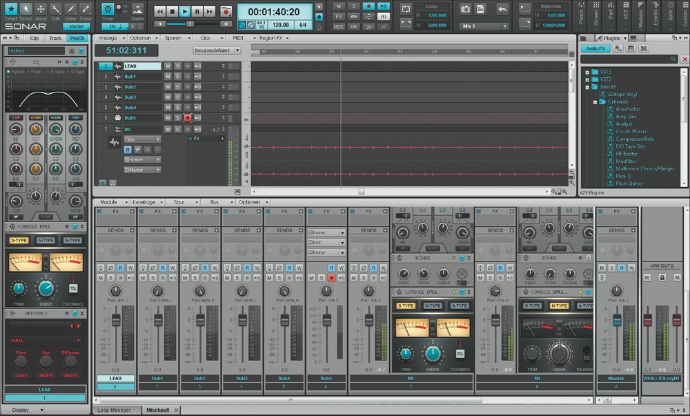Click the Audio FX button in the browser
Image resolution: width=690 pixels, height=416 pixels.
pos(595,48)
